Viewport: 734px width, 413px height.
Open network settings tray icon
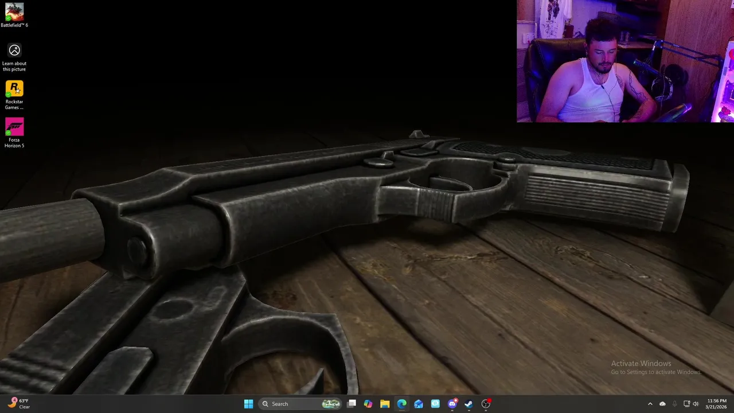tap(687, 404)
